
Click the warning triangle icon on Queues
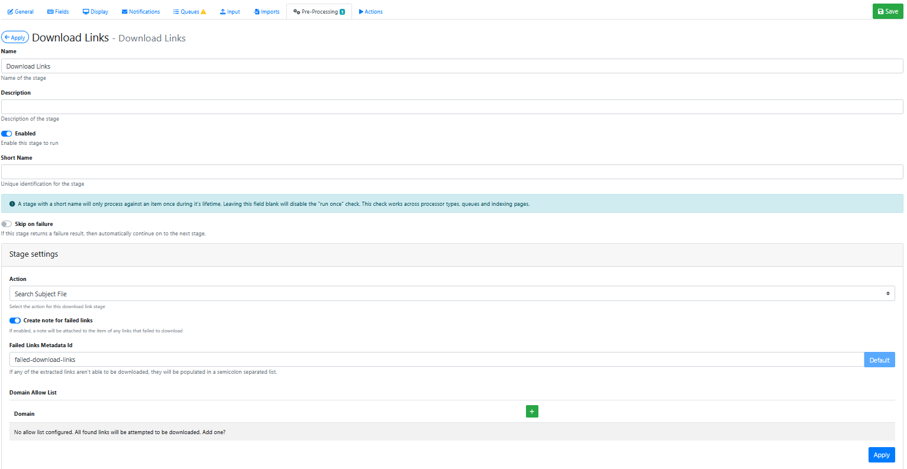[x=204, y=12]
